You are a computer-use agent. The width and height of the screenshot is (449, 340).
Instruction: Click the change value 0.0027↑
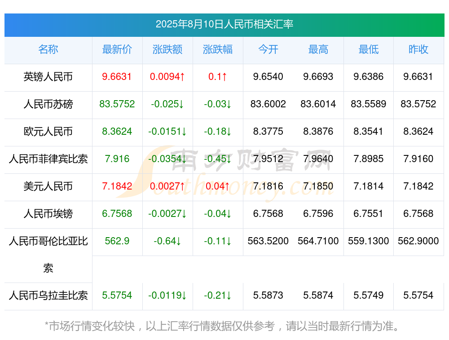click(167, 186)
